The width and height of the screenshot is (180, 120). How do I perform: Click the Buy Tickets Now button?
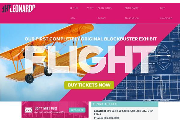coord(89,85)
